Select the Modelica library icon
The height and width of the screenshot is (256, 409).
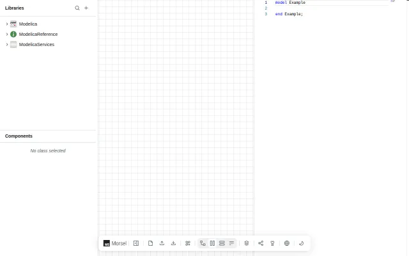coord(13,24)
